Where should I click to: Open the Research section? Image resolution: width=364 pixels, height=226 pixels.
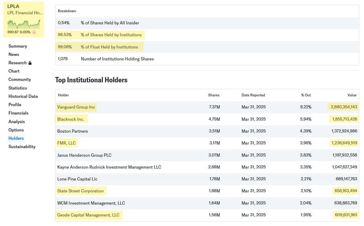(x=18, y=63)
